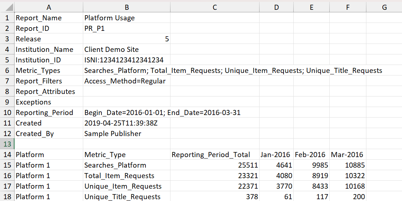Click the Institution_ID cell
Image resolution: width=402 pixels, height=201 pixels.
49,60
